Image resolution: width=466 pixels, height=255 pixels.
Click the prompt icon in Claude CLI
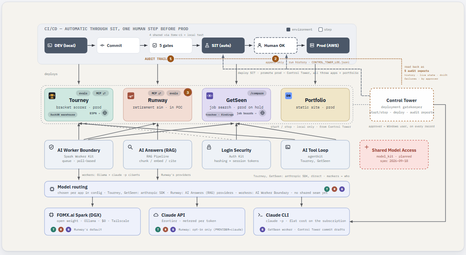[x=260, y=215]
